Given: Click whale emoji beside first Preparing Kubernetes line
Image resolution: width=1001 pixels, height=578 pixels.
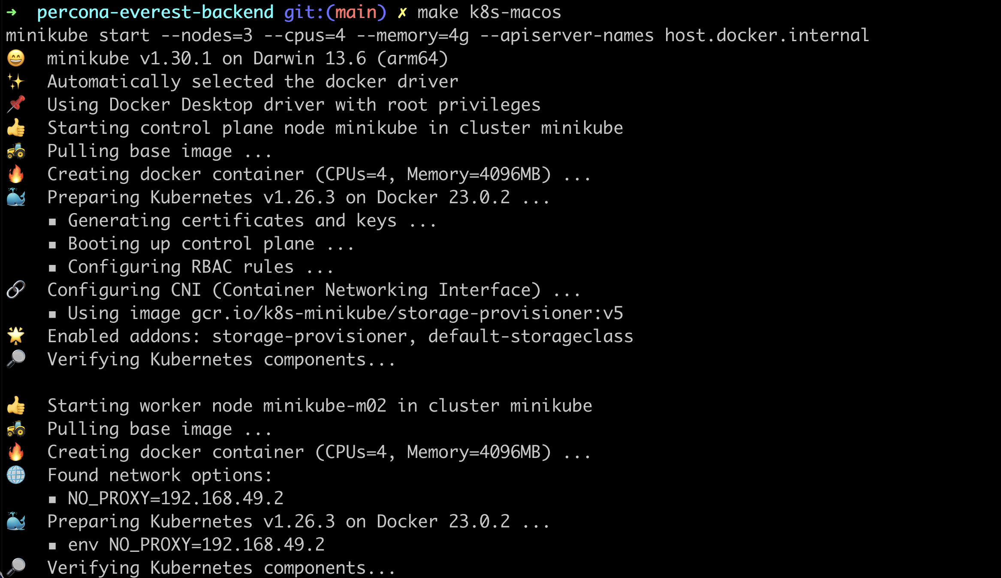Looking at the screenshot, I should [16, 197].
